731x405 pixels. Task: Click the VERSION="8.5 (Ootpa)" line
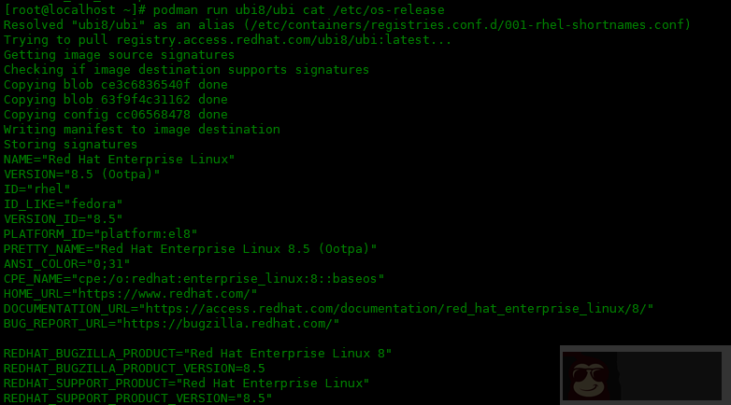(x=81, y=175)
